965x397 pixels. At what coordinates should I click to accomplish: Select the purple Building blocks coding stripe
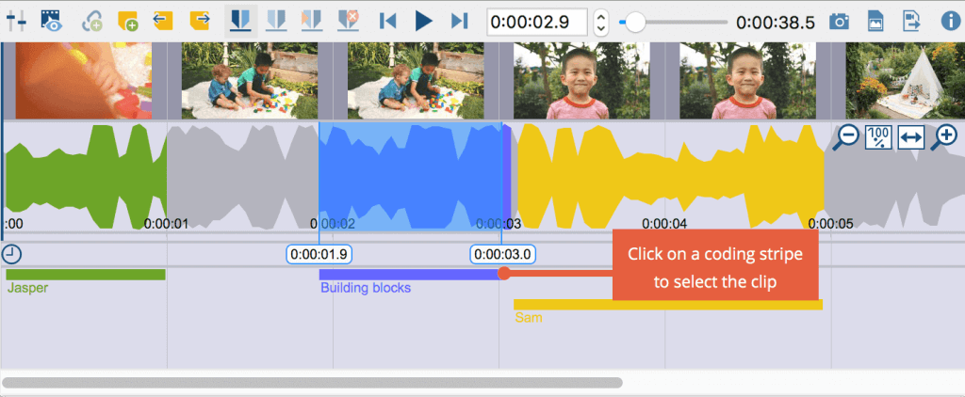tap(411, 274)
